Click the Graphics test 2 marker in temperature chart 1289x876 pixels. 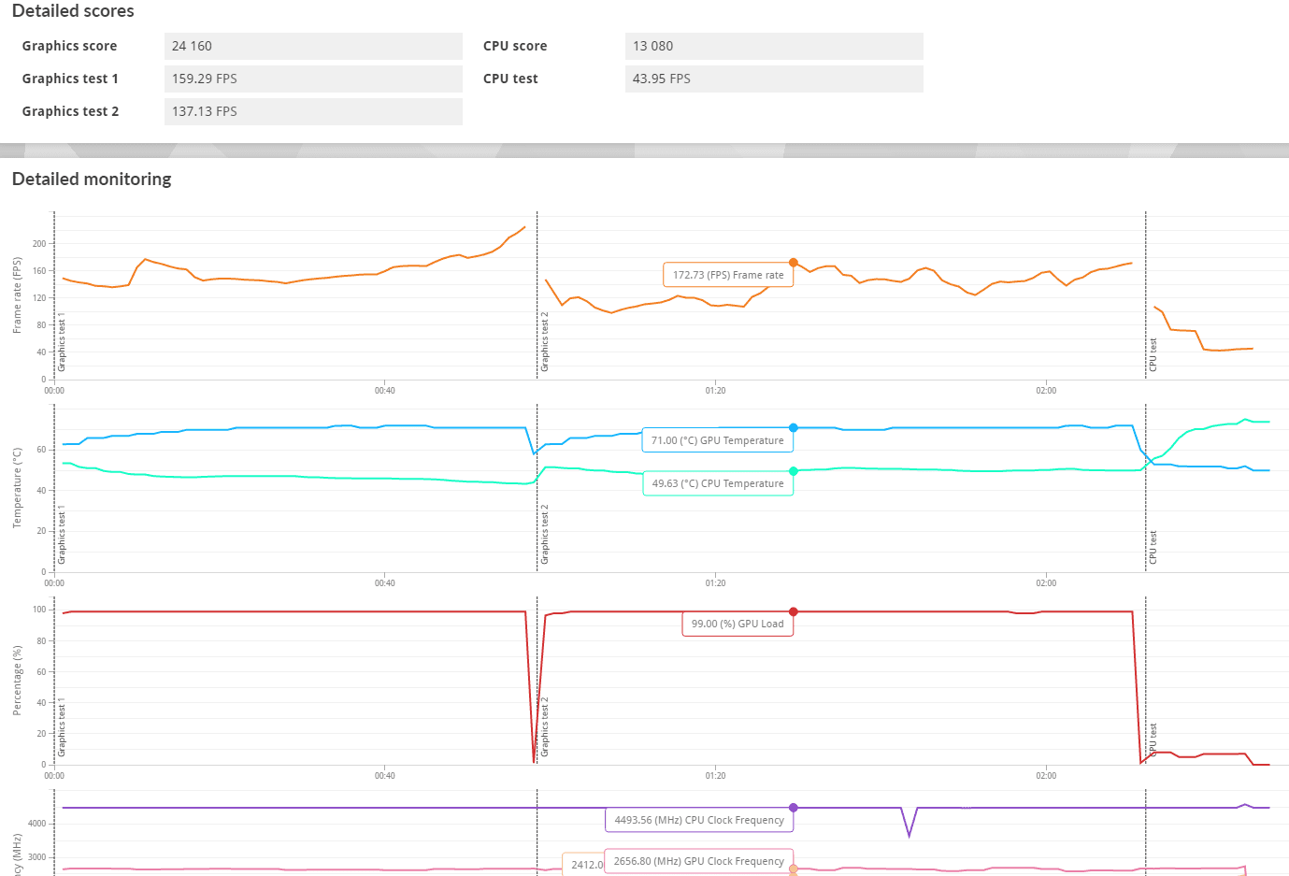545,535
